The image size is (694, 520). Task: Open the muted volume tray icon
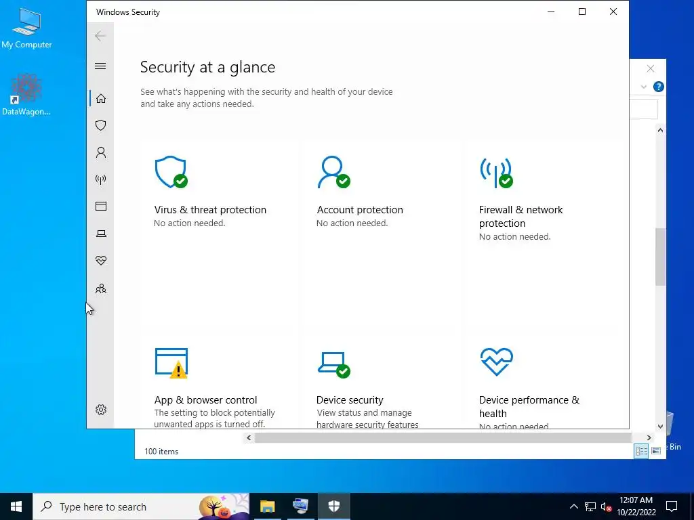point(607,506)
